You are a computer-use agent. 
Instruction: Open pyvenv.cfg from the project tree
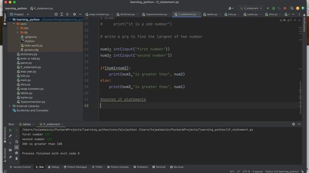[x=29, y=50]
